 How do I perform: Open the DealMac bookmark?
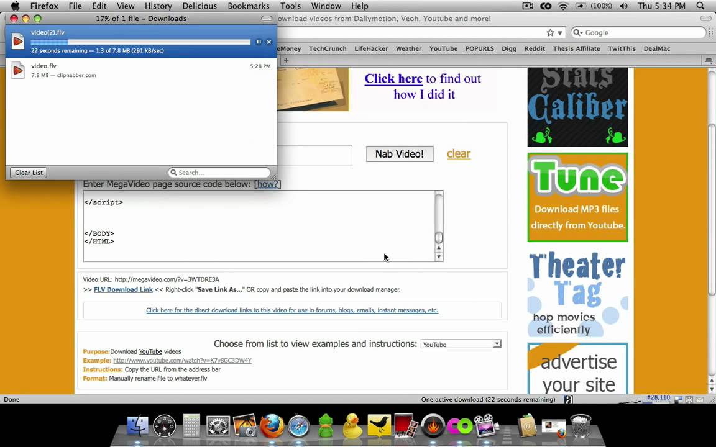pyautogui.click(x=656, y=48)
